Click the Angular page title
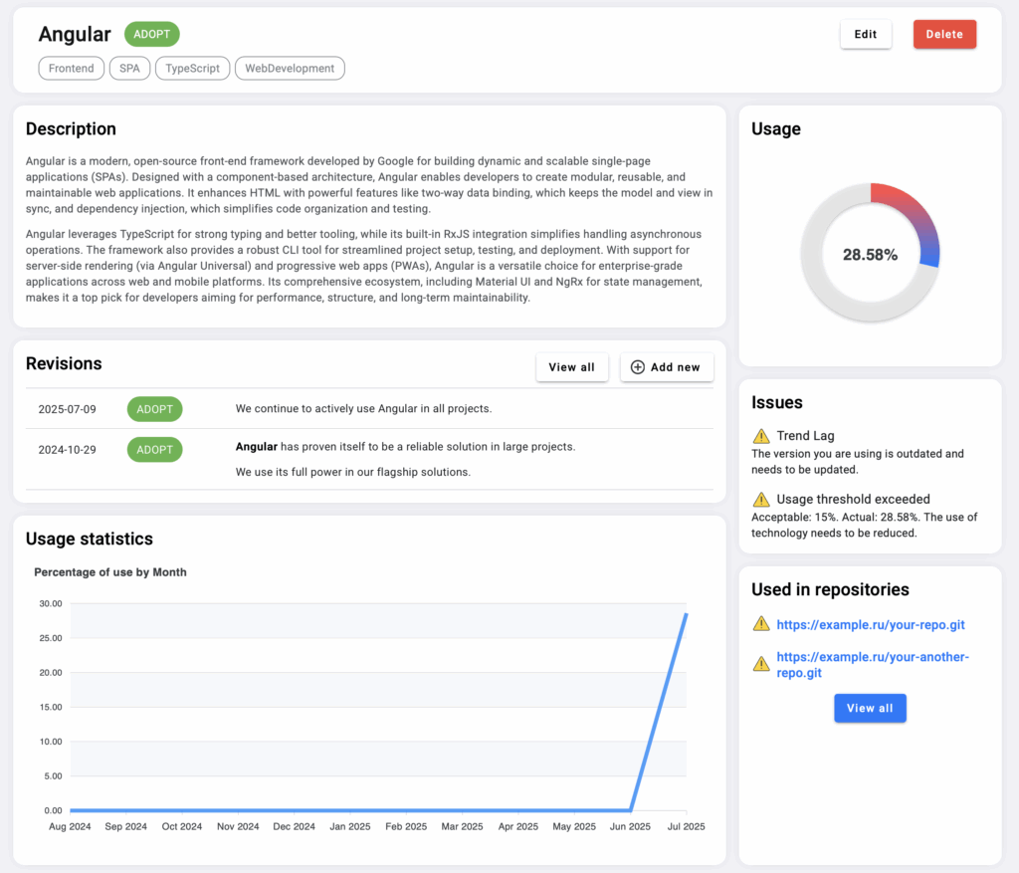Screen dimensions: 1019x873 click(x=75, y=34)
